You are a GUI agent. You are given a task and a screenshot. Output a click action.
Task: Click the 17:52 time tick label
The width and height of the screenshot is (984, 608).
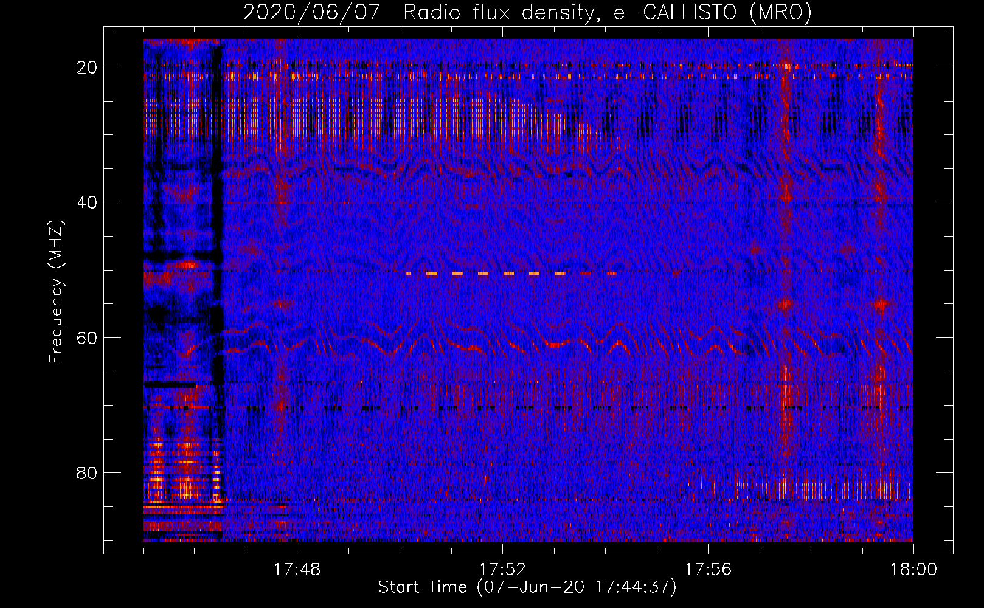point(502,570)
